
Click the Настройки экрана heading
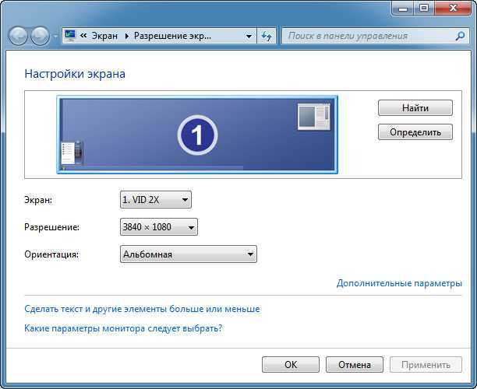pyautogui.click(x=75, y=74)
